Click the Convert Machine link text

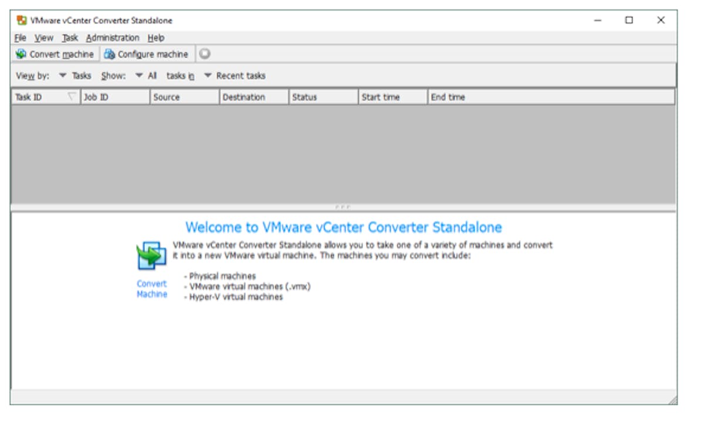click(152, 289)
